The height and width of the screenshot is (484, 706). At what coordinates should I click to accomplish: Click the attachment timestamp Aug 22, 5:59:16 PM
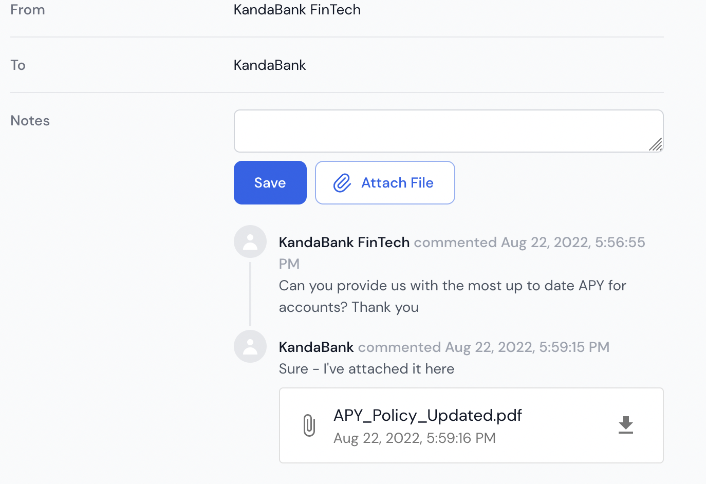click(x=415, y=438)
